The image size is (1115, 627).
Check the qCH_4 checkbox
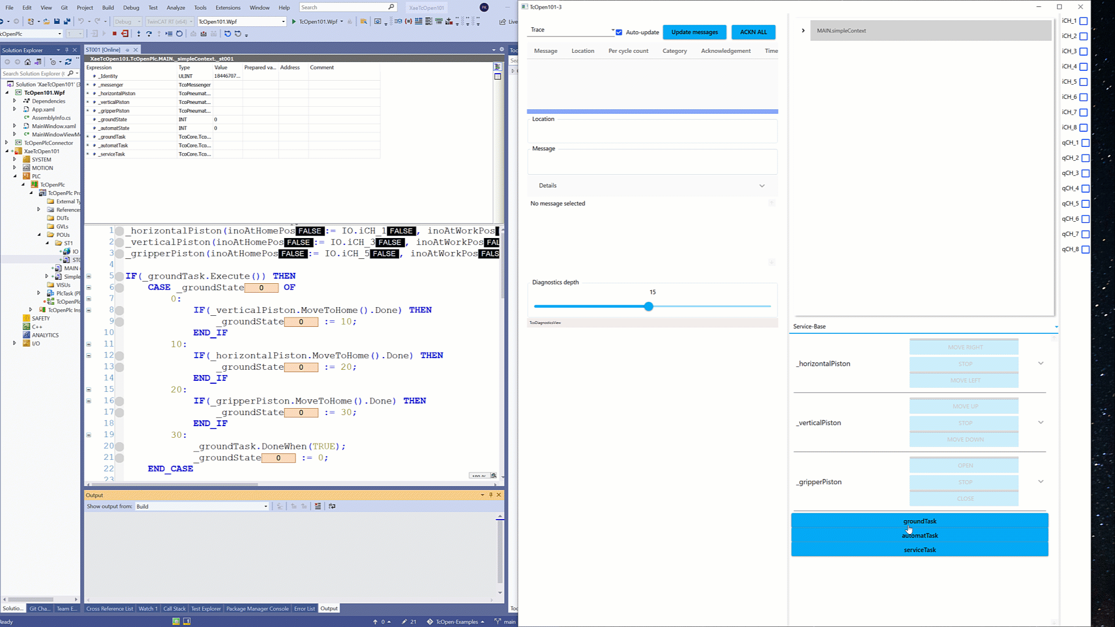[1085, 189]
